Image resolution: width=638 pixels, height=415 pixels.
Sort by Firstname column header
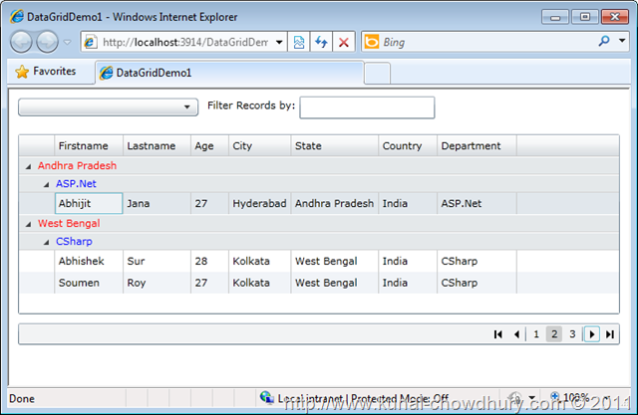89,145
